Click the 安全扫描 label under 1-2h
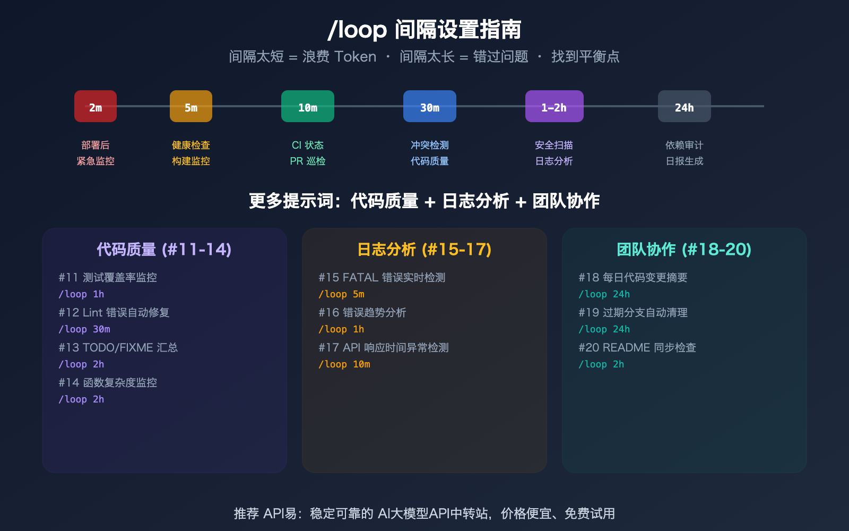 [x=554, y=145]
